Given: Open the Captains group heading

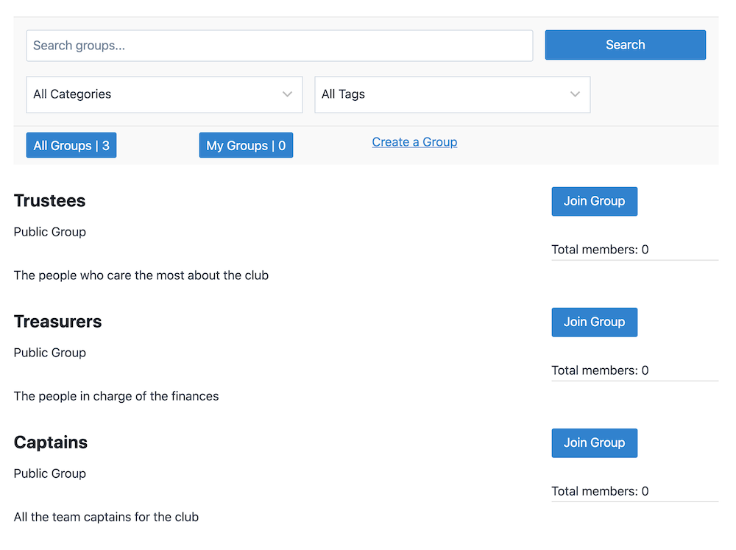Looking at the screenshot, I should pos(51,442).
